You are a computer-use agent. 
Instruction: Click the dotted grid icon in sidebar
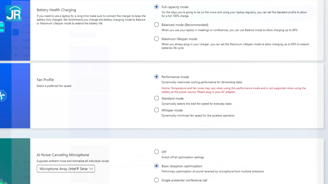click(x=15, y=162)
